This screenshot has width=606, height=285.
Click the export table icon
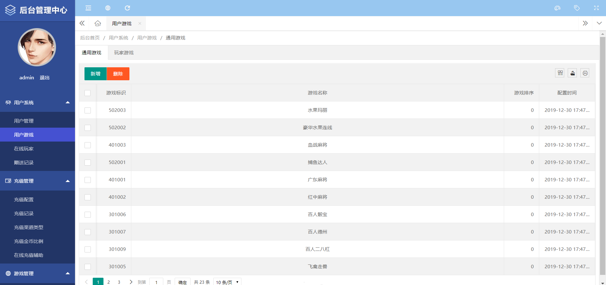pyautogui.click(x=572, y=73)
